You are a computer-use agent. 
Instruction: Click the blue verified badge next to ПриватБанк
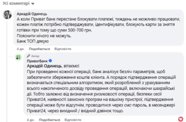coord(51,61)
